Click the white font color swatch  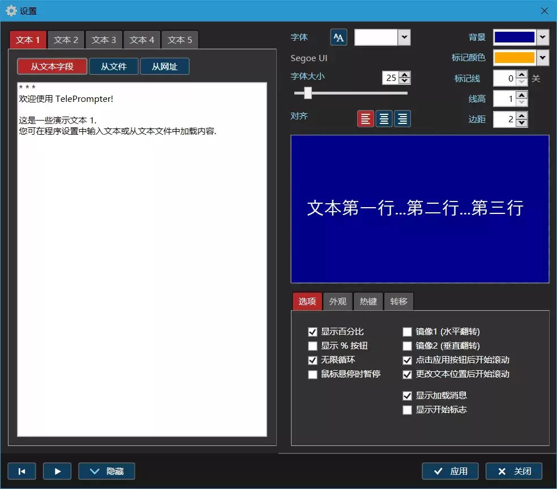click(x=376, y=37)
